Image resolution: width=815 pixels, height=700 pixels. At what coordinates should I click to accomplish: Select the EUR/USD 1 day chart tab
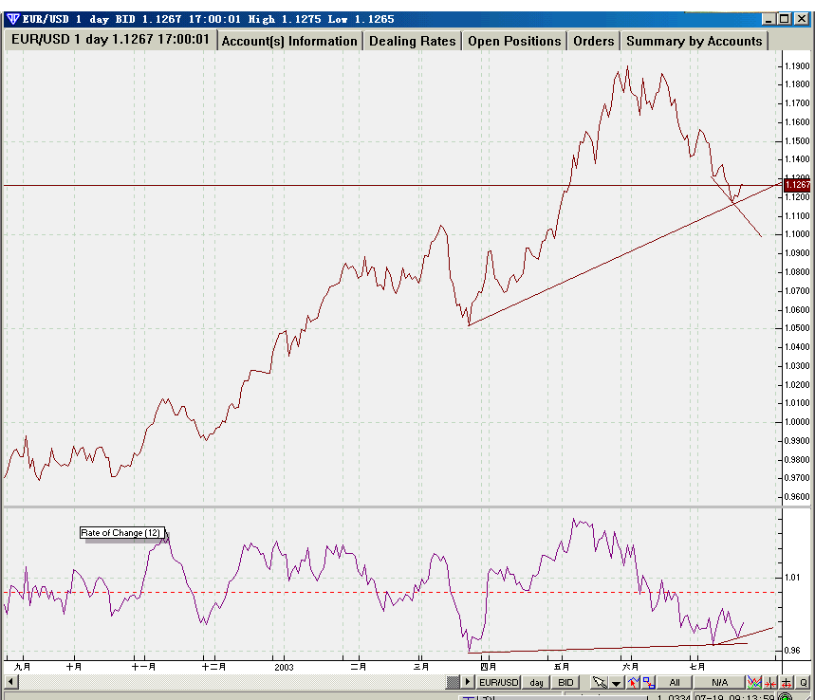point(110,40)
